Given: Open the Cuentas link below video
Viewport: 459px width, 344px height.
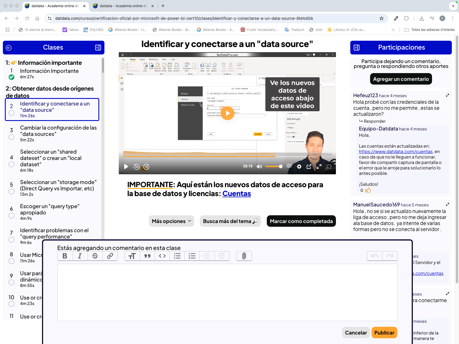Looking at the screenshot, I should pyautogui.click(x=237, y=193).
